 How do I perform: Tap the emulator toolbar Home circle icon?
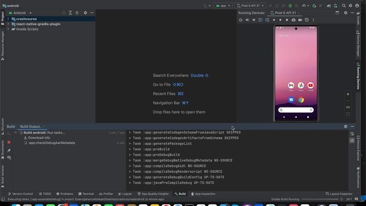point(280,20)
